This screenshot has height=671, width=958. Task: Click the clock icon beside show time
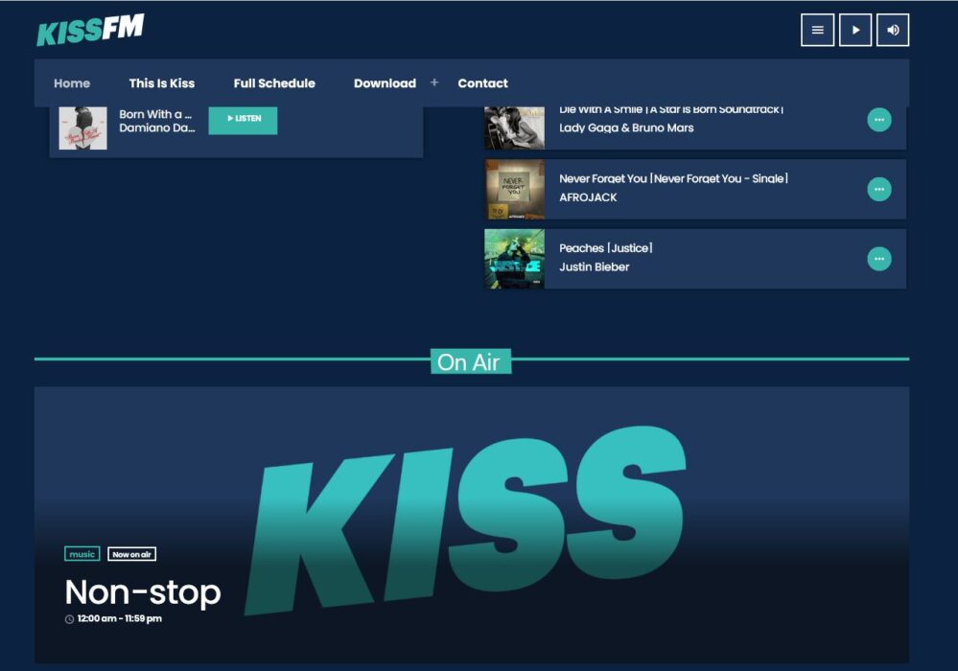(70, 619)
